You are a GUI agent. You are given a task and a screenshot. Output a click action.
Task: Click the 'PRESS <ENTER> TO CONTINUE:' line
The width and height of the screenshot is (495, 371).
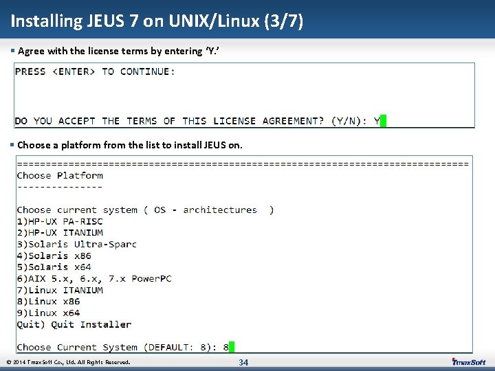click(95, 71)
